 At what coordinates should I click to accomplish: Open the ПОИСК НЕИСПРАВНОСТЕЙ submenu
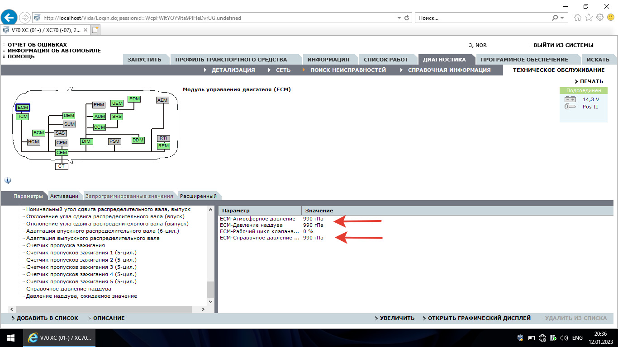(348, 70)
